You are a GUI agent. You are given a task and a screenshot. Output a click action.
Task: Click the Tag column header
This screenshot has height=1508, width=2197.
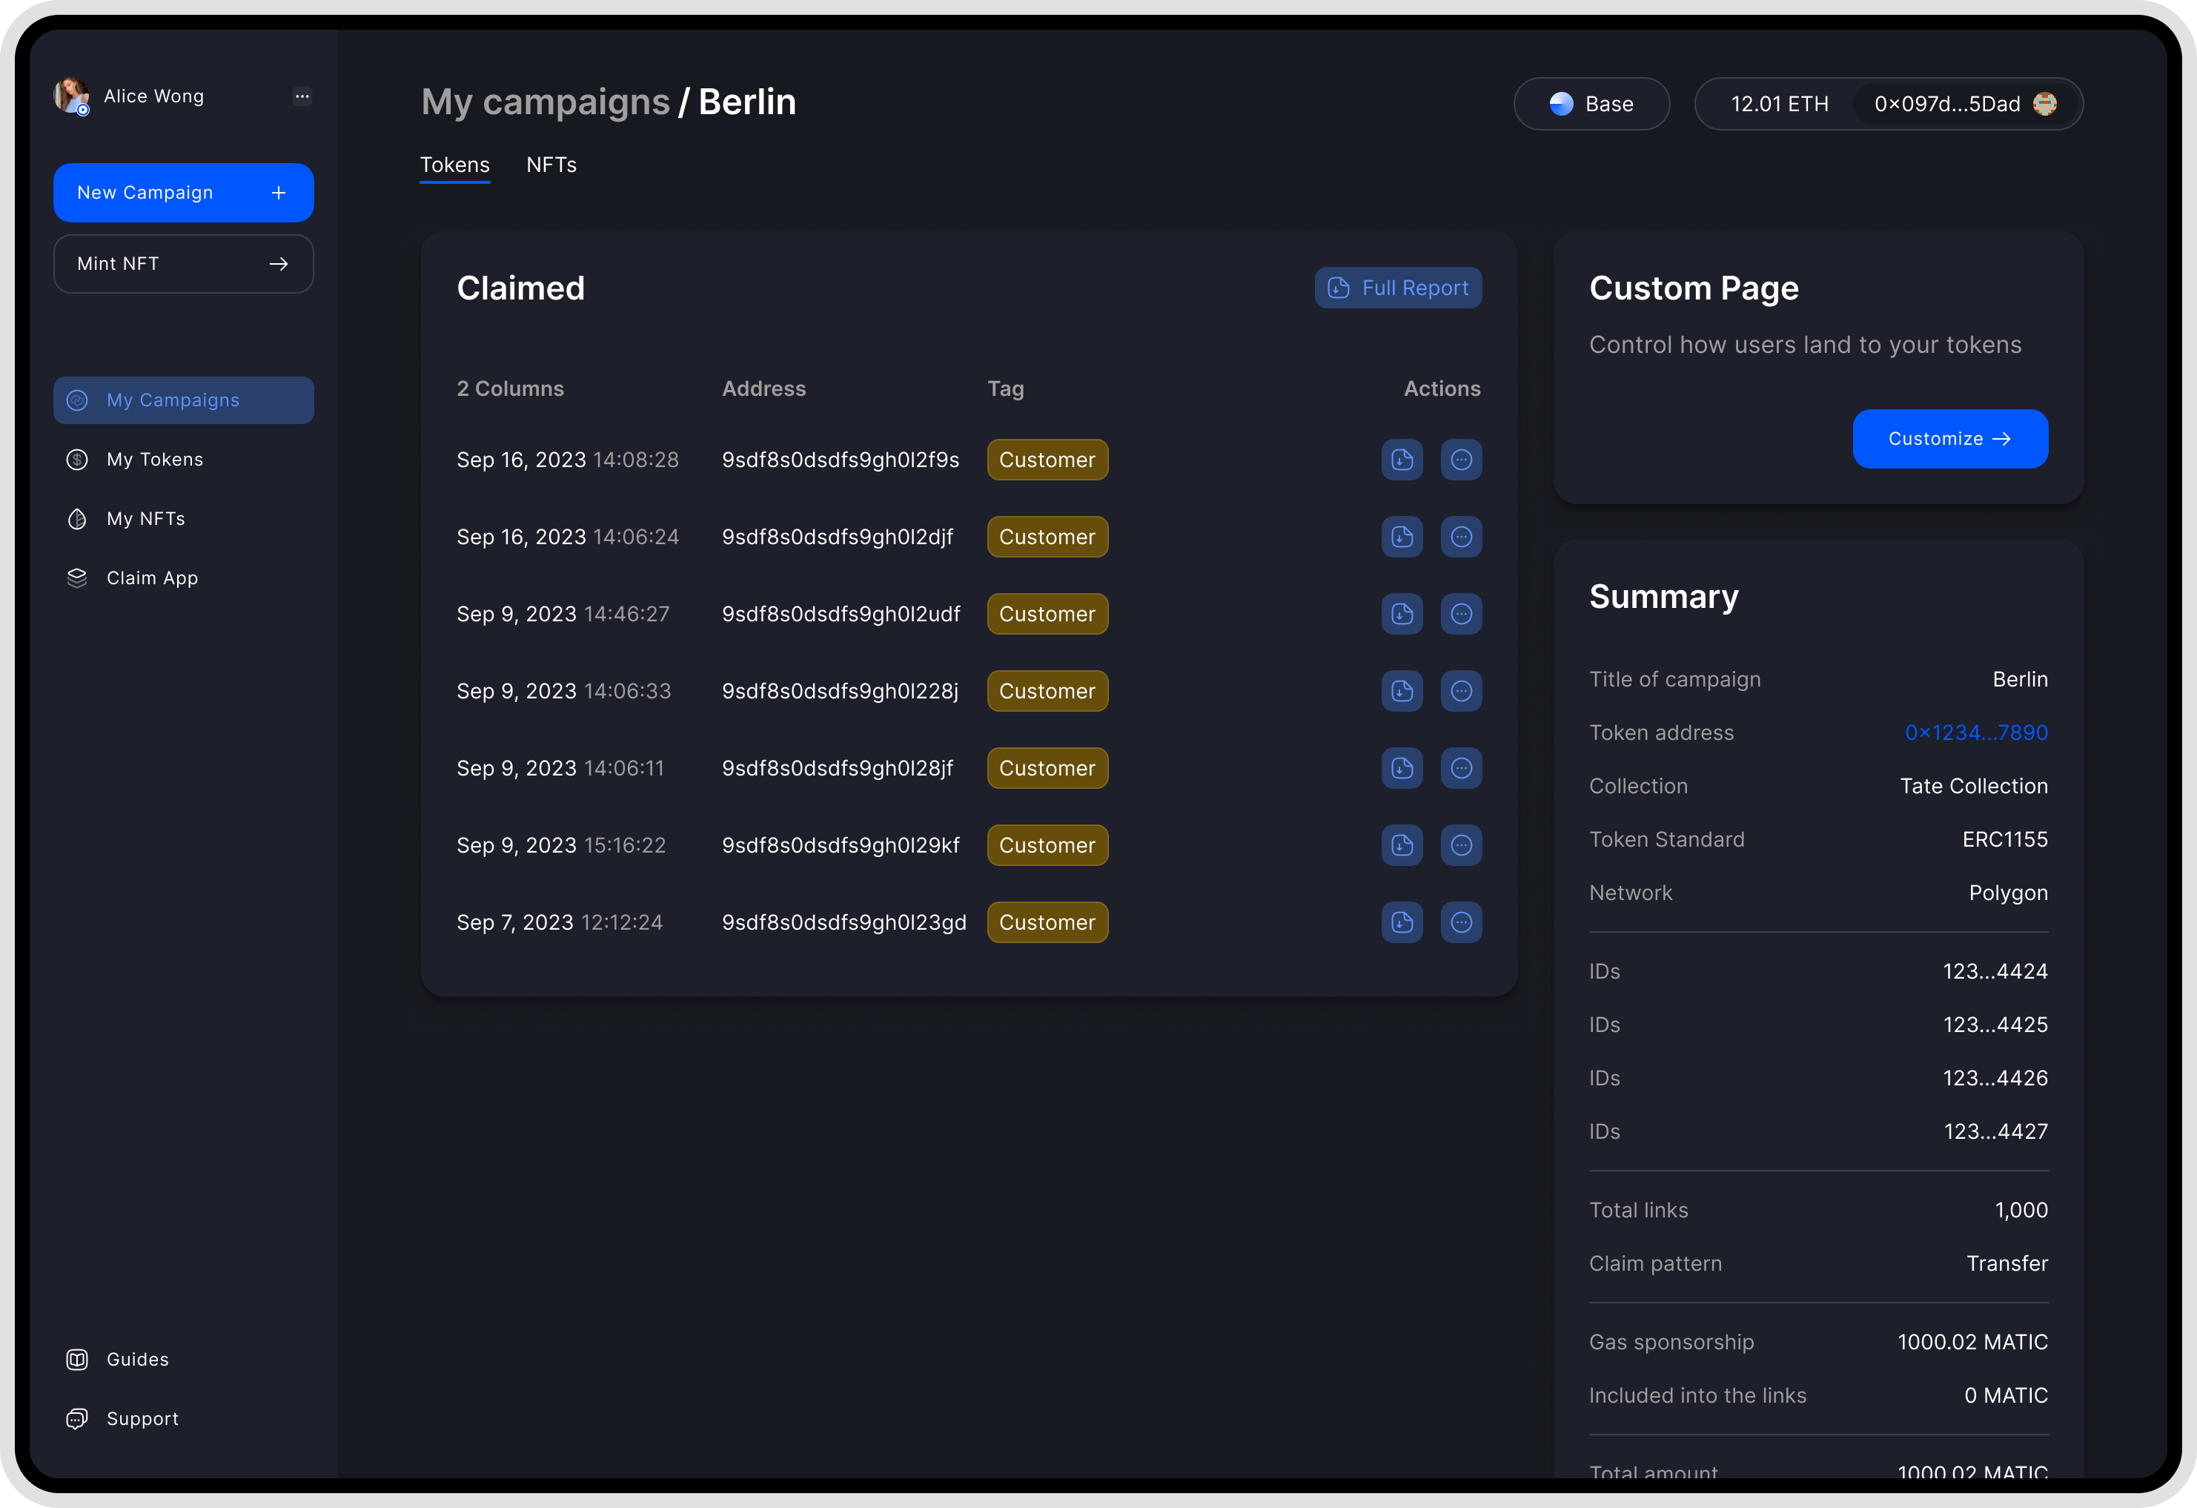point(1006,388)
